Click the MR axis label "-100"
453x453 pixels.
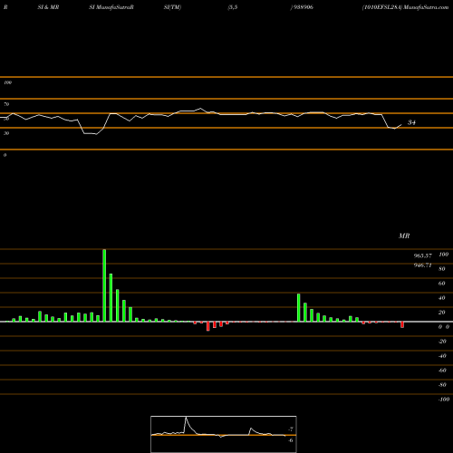pos(444,400)
